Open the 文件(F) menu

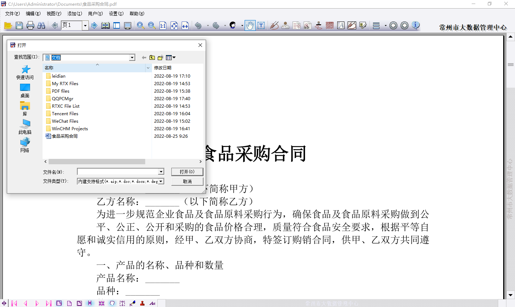tap(13, 14)
